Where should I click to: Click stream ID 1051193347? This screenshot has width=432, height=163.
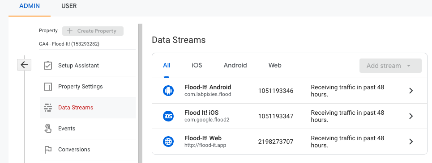[x=275, y=116]
